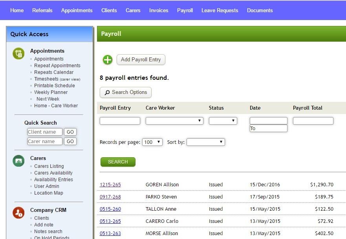Open the Leave Requests menu item
This screenshot has width=346, height=239.
tap(220, 11)
